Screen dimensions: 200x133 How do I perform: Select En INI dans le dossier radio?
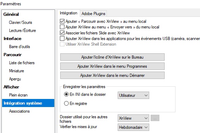click(x=66, y=94)
